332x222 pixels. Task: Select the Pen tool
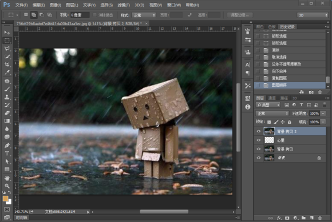point(7,146)
